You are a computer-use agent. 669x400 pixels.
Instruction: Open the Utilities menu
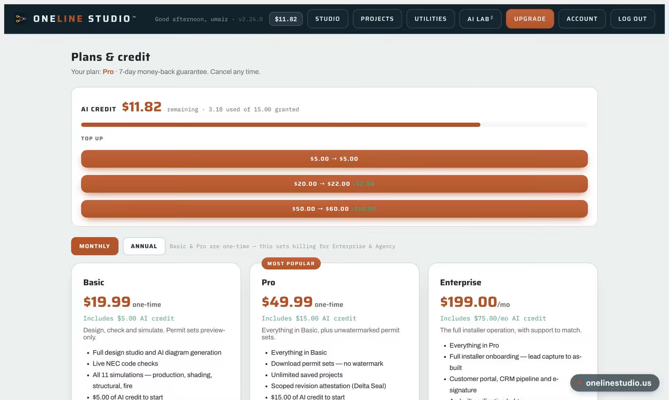click(x=430, y=19)
